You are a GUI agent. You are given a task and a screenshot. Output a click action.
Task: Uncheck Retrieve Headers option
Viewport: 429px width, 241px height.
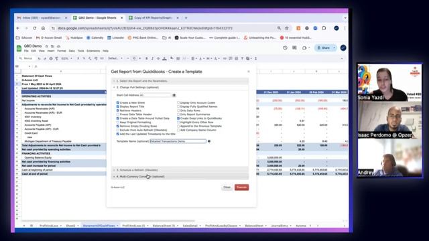pos(118,110)
